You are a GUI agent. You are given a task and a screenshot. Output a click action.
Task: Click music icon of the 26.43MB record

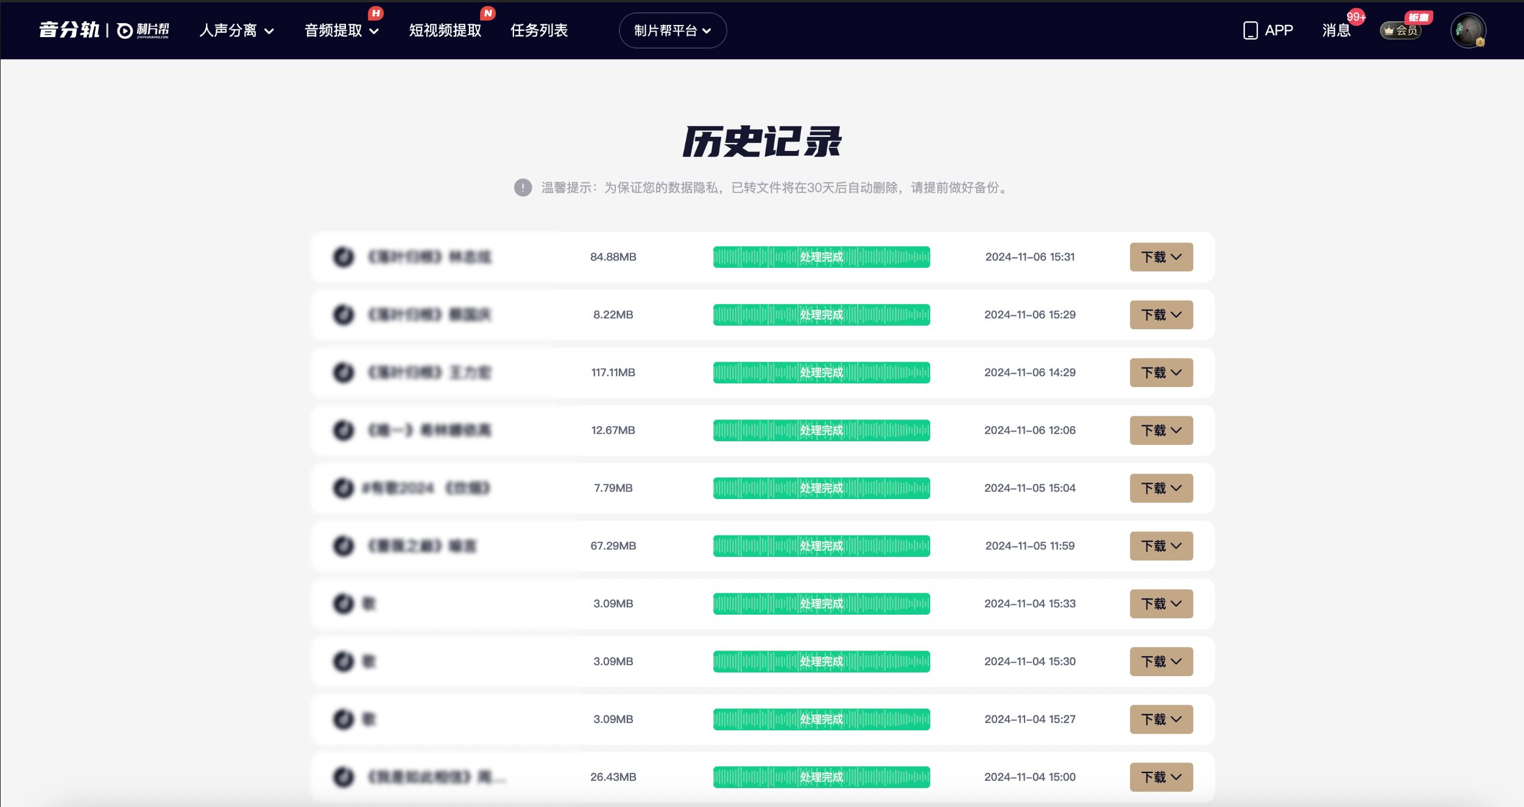343,777
